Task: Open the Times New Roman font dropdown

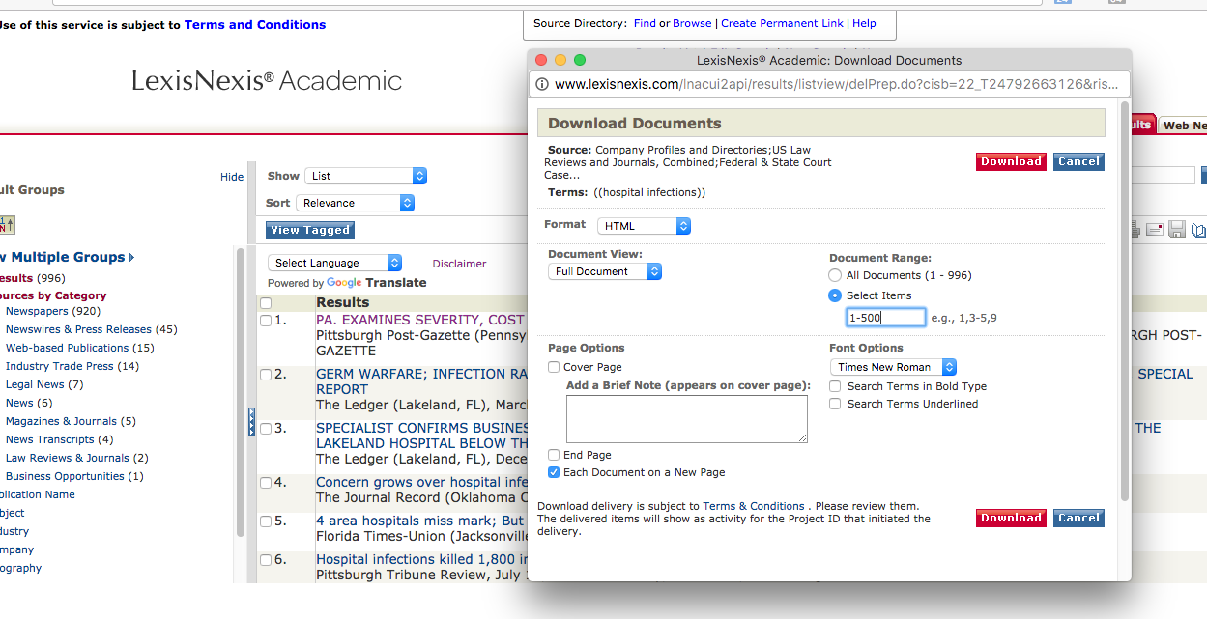Action: click(x=893, y=367)
